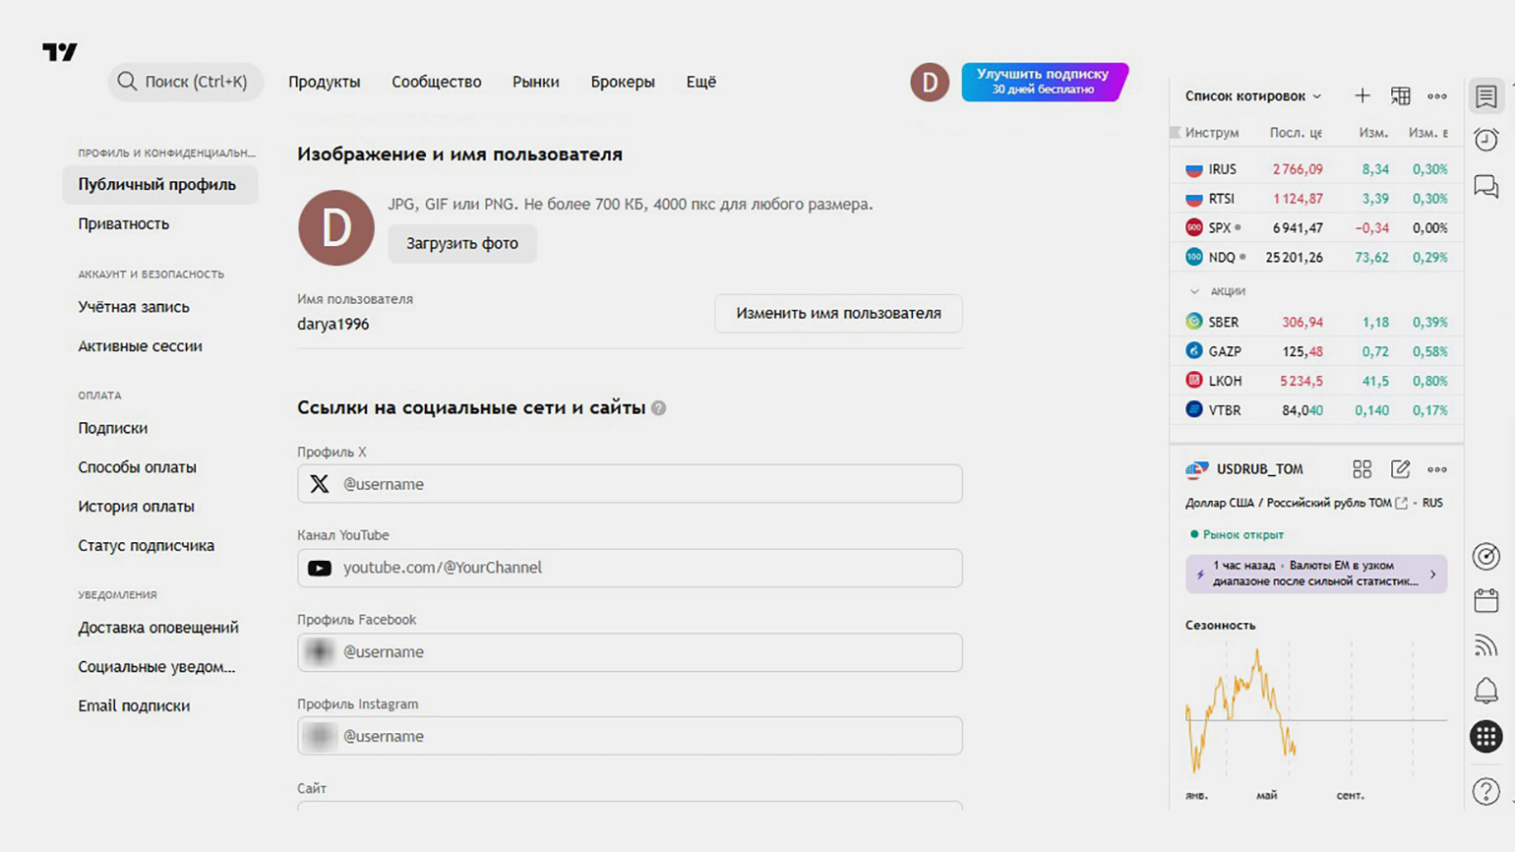Open the watchlist advanced table view icon
1515x852 pixels.
click(x=1400, y=95)
